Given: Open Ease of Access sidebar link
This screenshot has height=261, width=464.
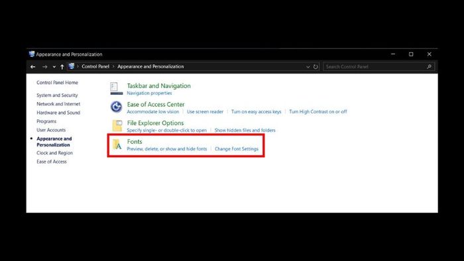Looking at the screenshot, I should click(52, 162).
